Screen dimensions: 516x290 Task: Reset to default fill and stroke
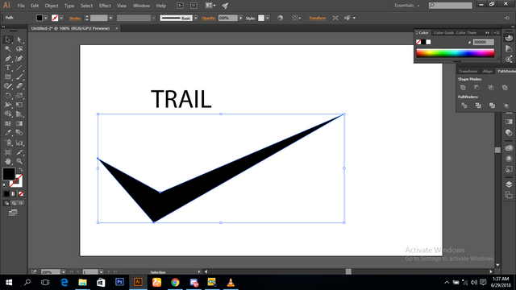point(5,185)
